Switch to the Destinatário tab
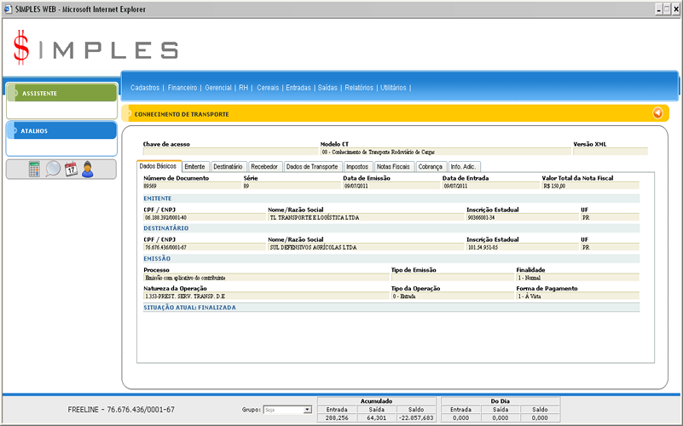The image size is (683, 426). click(x=228, y=167)
